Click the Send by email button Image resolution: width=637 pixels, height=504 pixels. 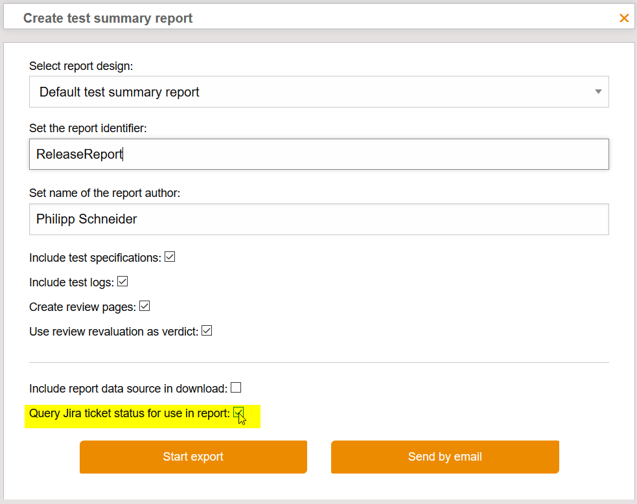pyautogui.click(x=445, y=457)
